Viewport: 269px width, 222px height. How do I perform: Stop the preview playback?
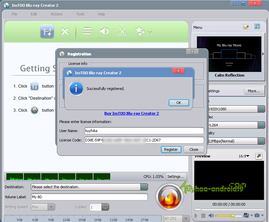pyautogui.click(x=203, y=216)
